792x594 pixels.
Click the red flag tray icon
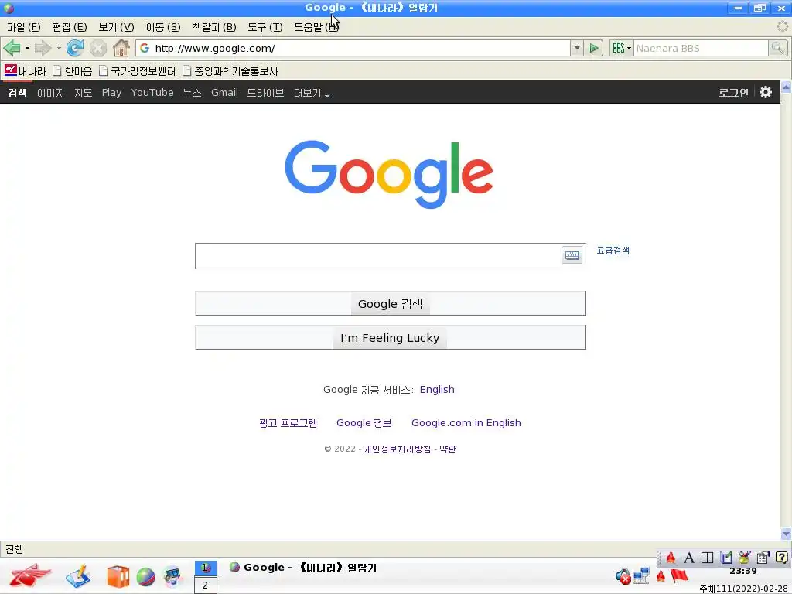coord(679,575)
